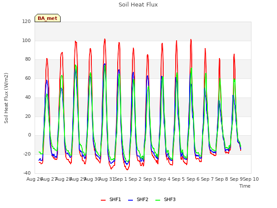
Task: Click the 60 y-axis tick label
Action: pos(28,78)
